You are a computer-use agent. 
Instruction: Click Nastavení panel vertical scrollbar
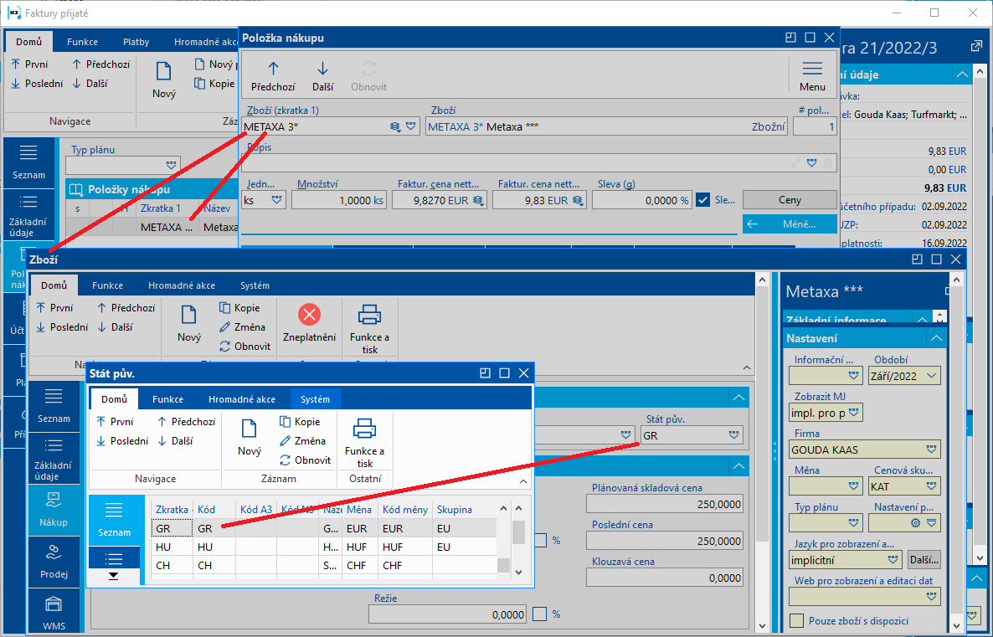(956, 454)
